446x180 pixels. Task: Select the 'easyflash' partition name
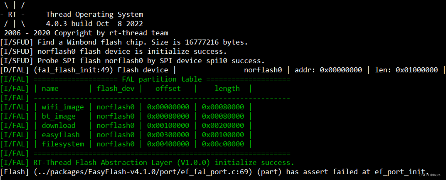point(61,135)
